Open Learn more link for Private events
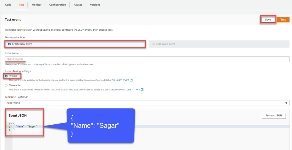 [x=122, y=80]
